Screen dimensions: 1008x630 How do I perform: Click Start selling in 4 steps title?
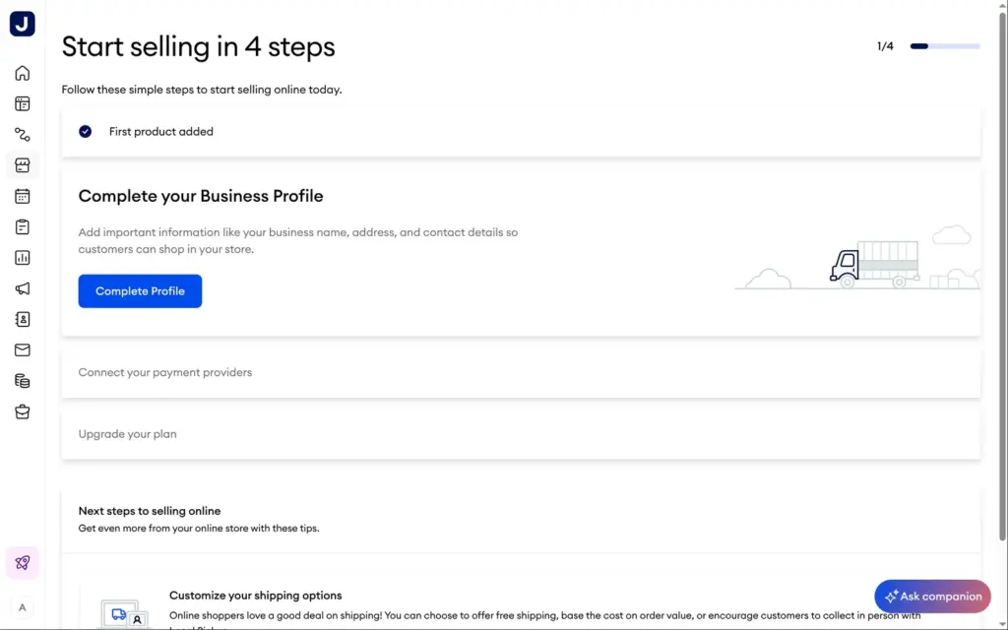[198, 47]
